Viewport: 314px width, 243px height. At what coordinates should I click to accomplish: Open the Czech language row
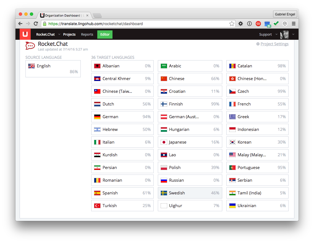[x=257, y=91]
